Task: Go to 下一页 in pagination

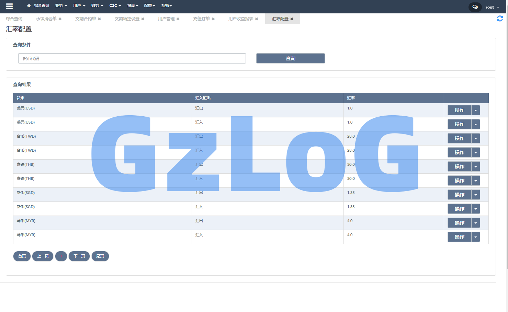Action: point(79,256)
